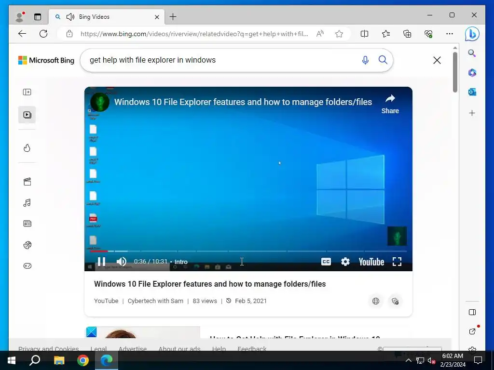Click channel watermark in video corner
Screen dimensions: 494x370
tap(397, 236)
